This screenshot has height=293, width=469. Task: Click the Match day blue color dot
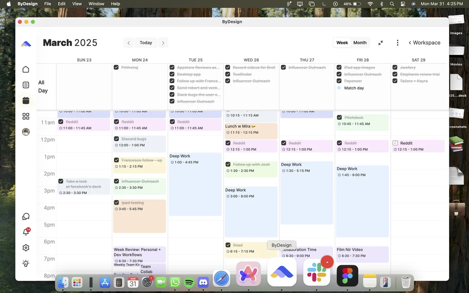(x=339, y=88)
